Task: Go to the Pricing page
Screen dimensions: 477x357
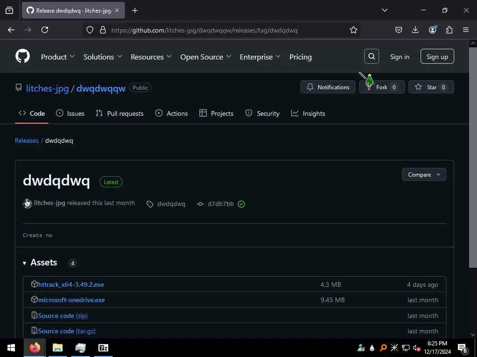Action: [x=300, y=57]
